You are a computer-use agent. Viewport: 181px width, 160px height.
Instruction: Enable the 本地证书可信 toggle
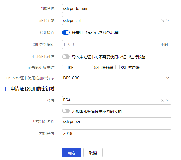66,57
